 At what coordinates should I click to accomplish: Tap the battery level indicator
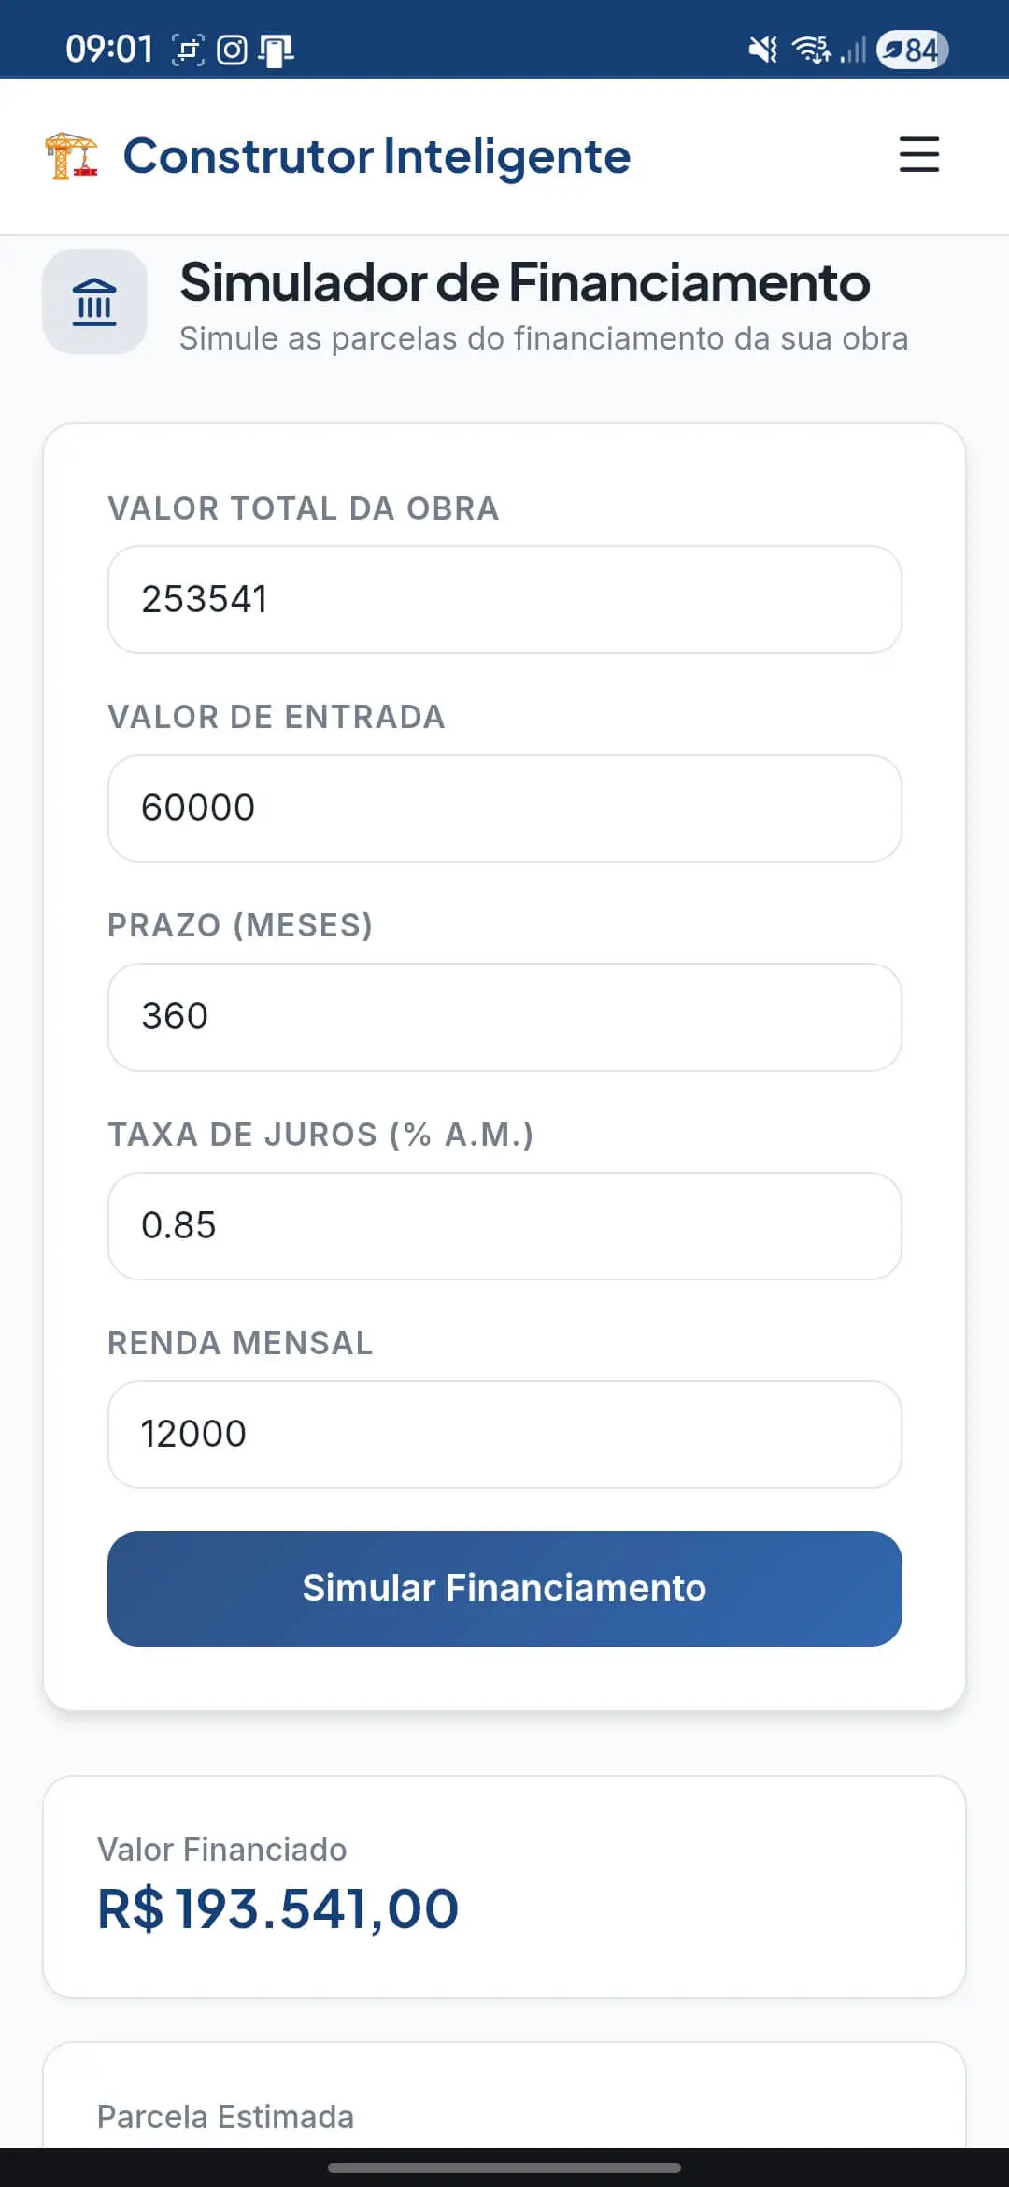[x=912, y=50]
